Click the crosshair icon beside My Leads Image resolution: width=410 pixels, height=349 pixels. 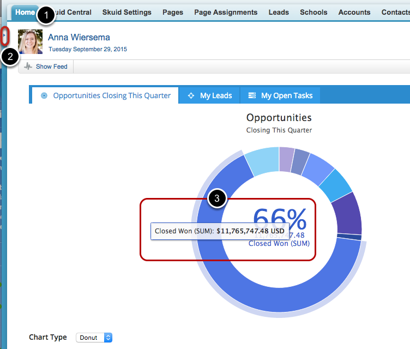[x=191, y=95]
